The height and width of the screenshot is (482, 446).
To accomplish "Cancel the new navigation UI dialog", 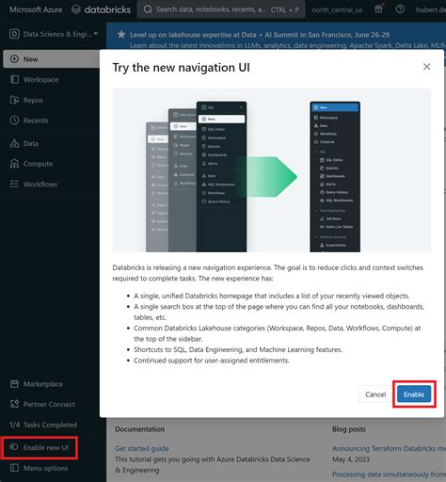I will 375,394.
